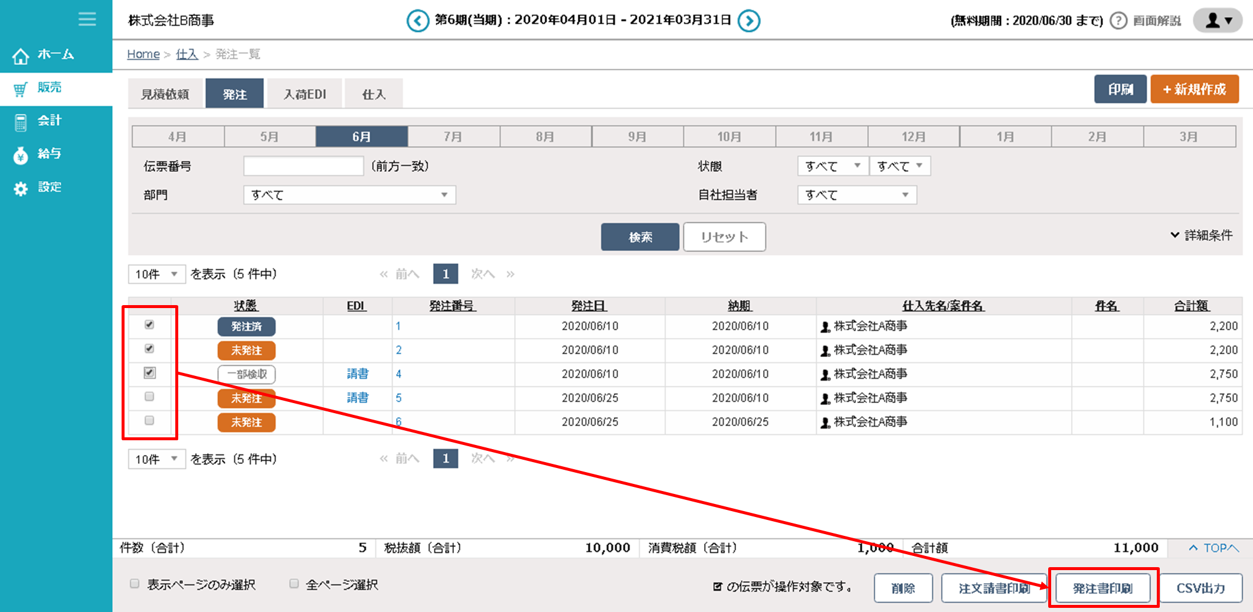Image resolution: width=1253 pixels, height=612 pixels.
Task: Switch to the 入荷EDI tab
Action: (x=305, y=94)
